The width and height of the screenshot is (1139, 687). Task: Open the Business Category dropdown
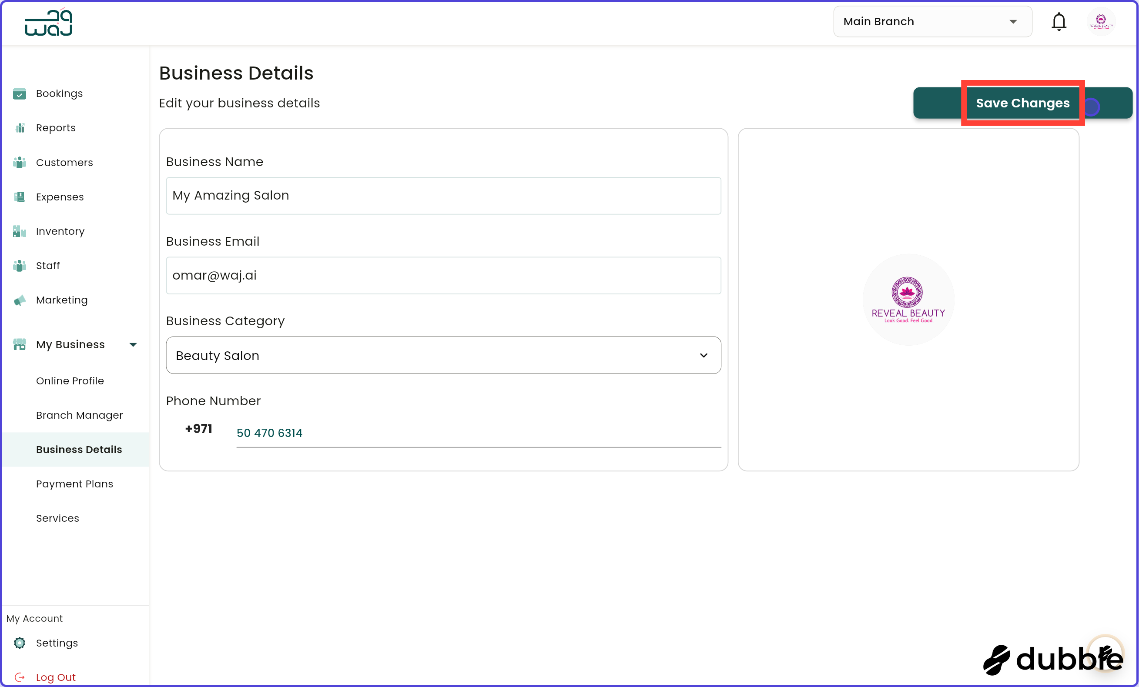coord(443,355)
